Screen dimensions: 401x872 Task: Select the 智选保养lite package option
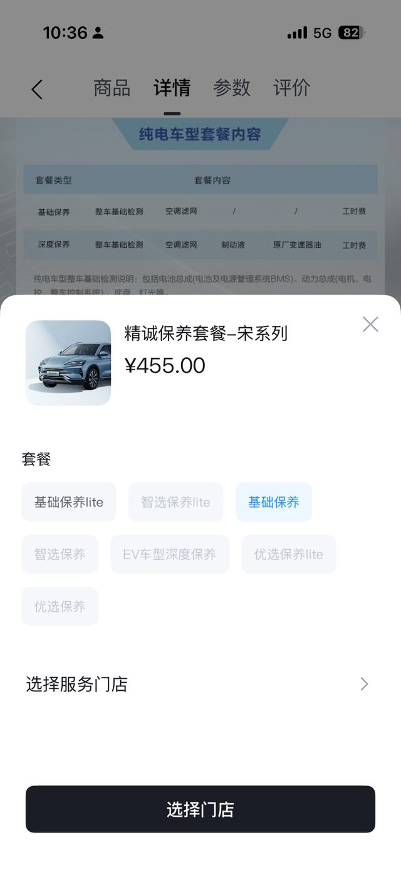[175, 502]
